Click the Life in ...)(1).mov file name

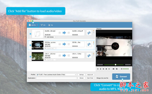coord(50,54)
